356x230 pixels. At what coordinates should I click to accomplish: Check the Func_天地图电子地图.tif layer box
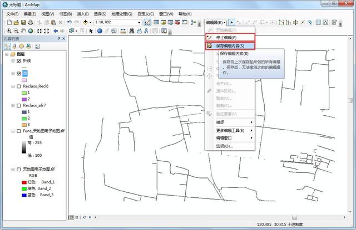(x=19, y=131)
